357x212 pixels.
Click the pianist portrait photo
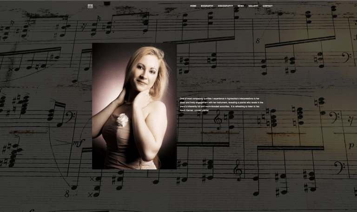134,106
